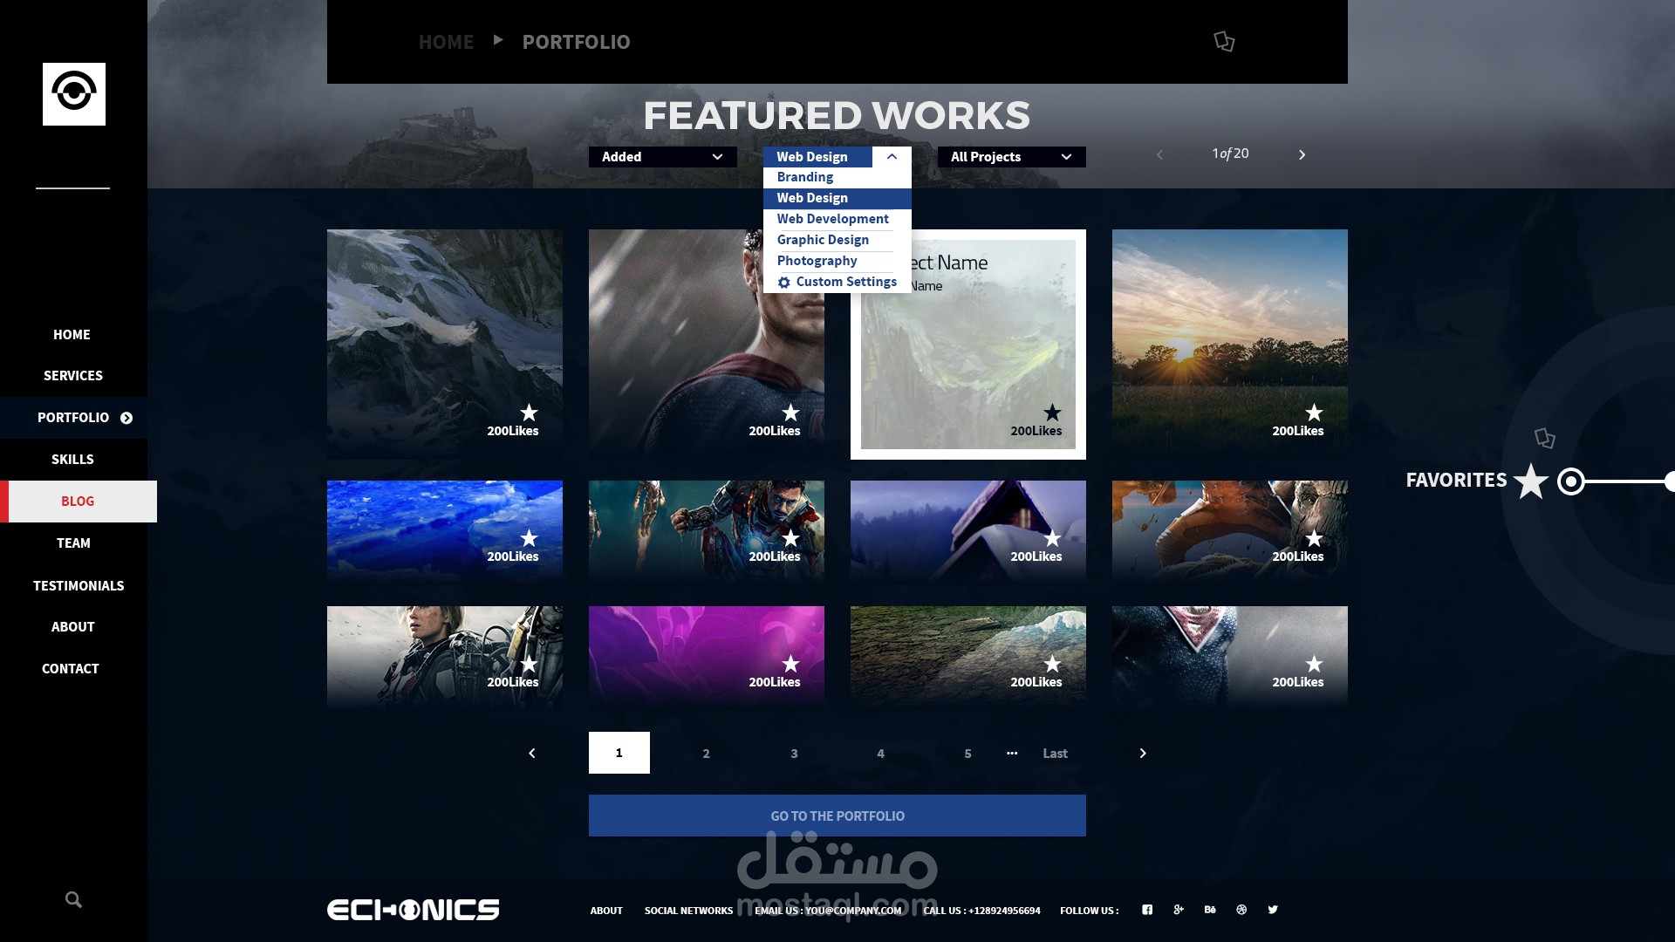The height and width of the screenshot is (942, 1675).
Task: Open search with the magnifier icon
Action: tap(73, 899)
